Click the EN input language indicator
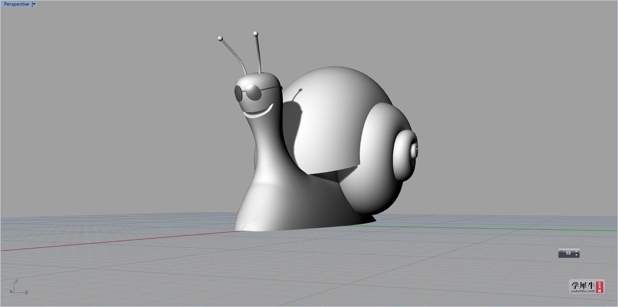618x307 pixels. pyautogui.click(x=568, y=253)
